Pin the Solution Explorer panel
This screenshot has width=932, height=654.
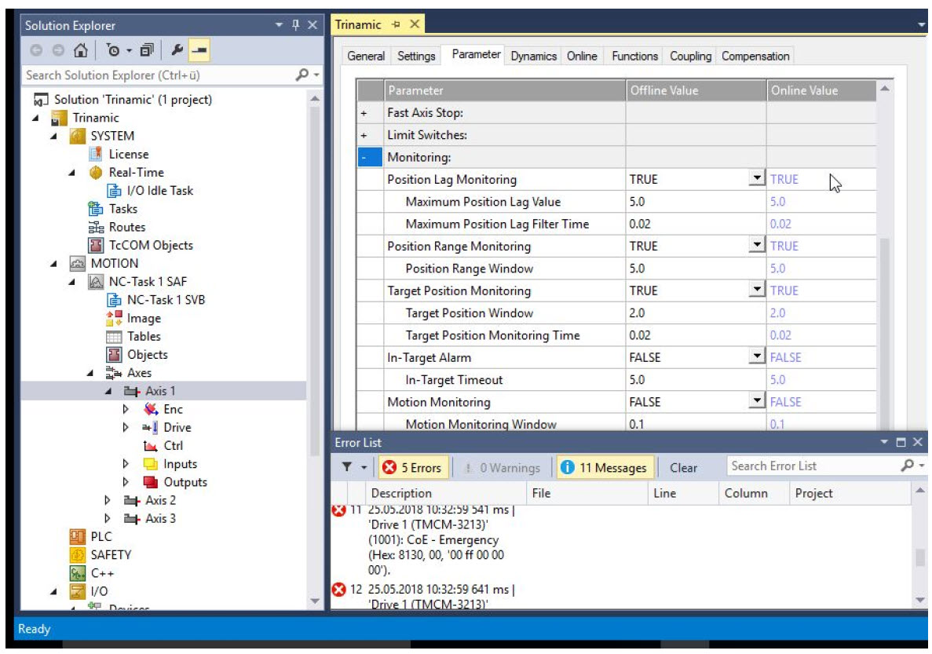(x=295, y=25)
